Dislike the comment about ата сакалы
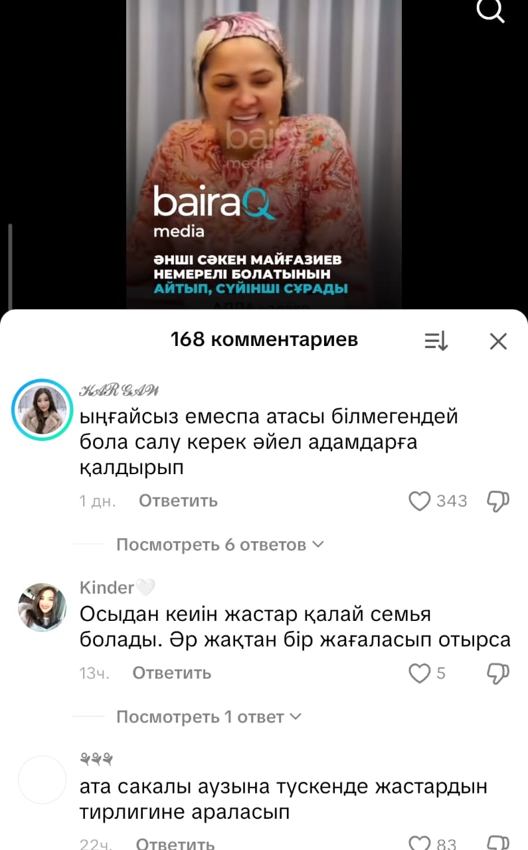Image resolution: width=528 pixels, height=850 pixels. pos(498,843)
